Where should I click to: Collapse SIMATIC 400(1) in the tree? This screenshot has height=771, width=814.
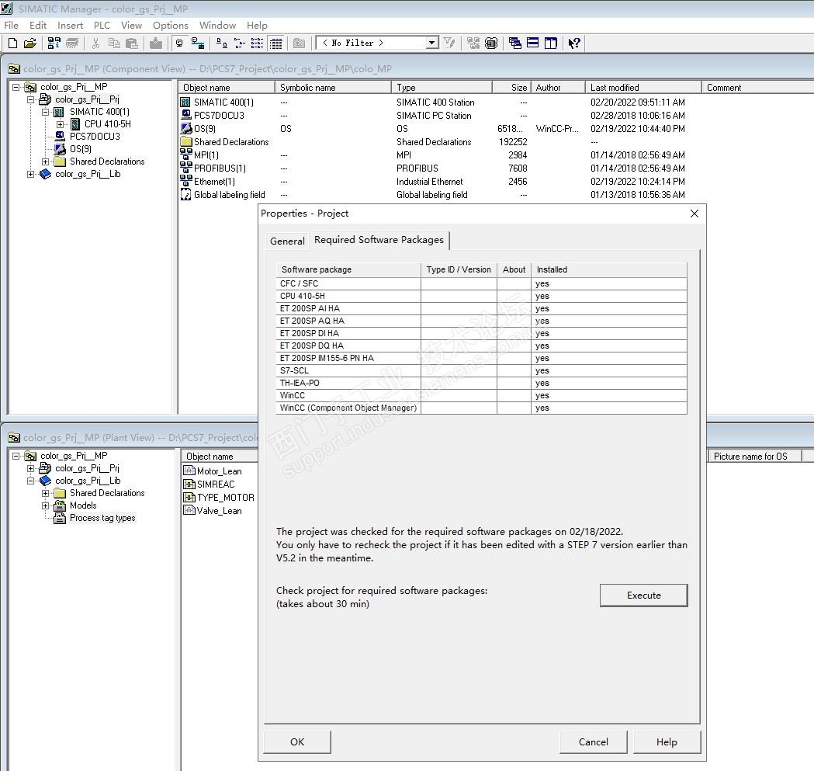tap(46, 112)
